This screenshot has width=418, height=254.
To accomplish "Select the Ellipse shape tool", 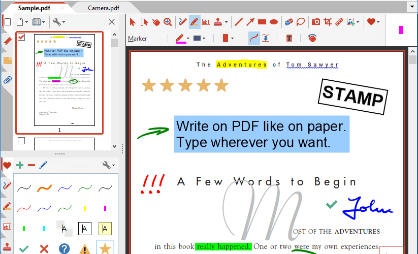I will pyautogui.click(x=274, y=22).
